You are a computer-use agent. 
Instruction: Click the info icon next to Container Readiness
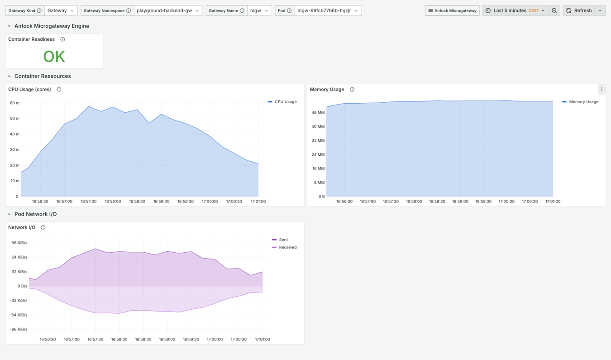click(62, 39)
